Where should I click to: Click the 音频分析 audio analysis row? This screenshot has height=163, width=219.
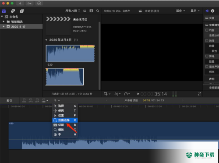212,35
